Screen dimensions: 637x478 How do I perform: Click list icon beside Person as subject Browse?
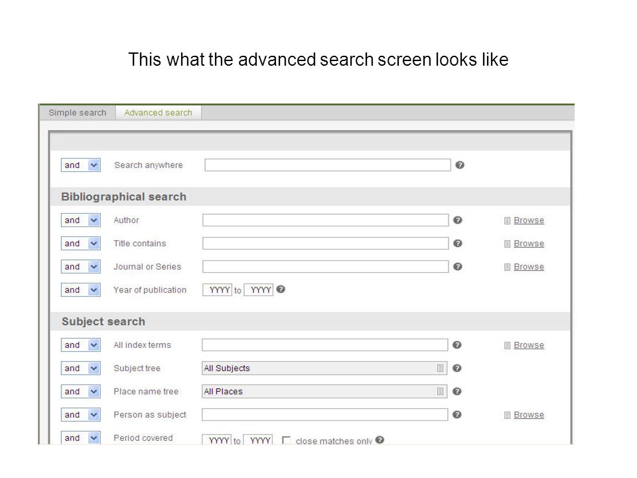coord(507,416)
